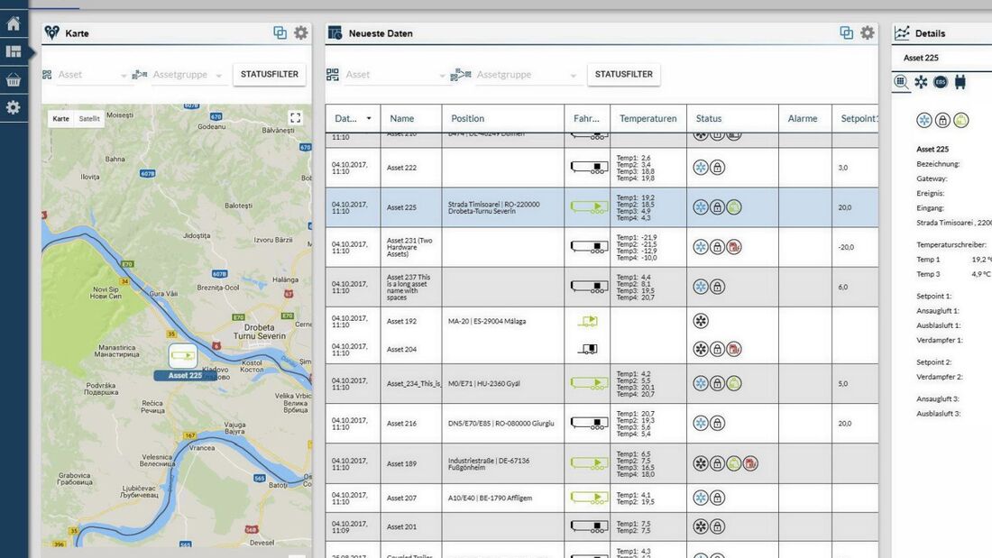
Task: Click Asset 225 green truck icon in table
Action: pos(589,207)
